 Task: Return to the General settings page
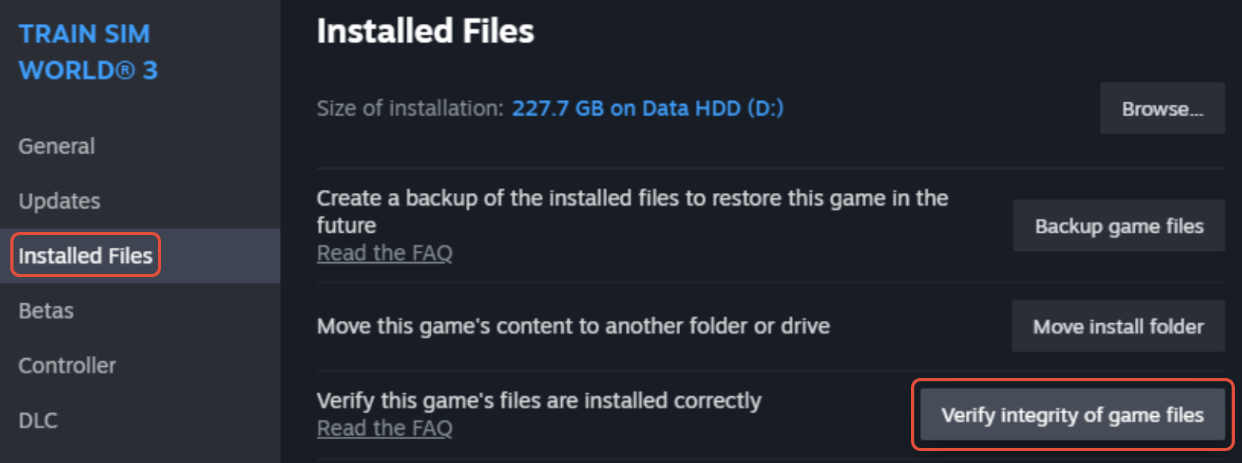pyautogui.click(x=56, y=146)
